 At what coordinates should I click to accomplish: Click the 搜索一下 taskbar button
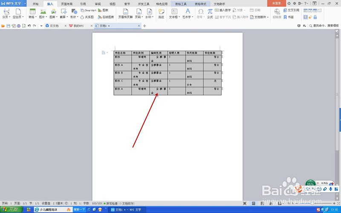pyautogui.click(x=79, y=210)
